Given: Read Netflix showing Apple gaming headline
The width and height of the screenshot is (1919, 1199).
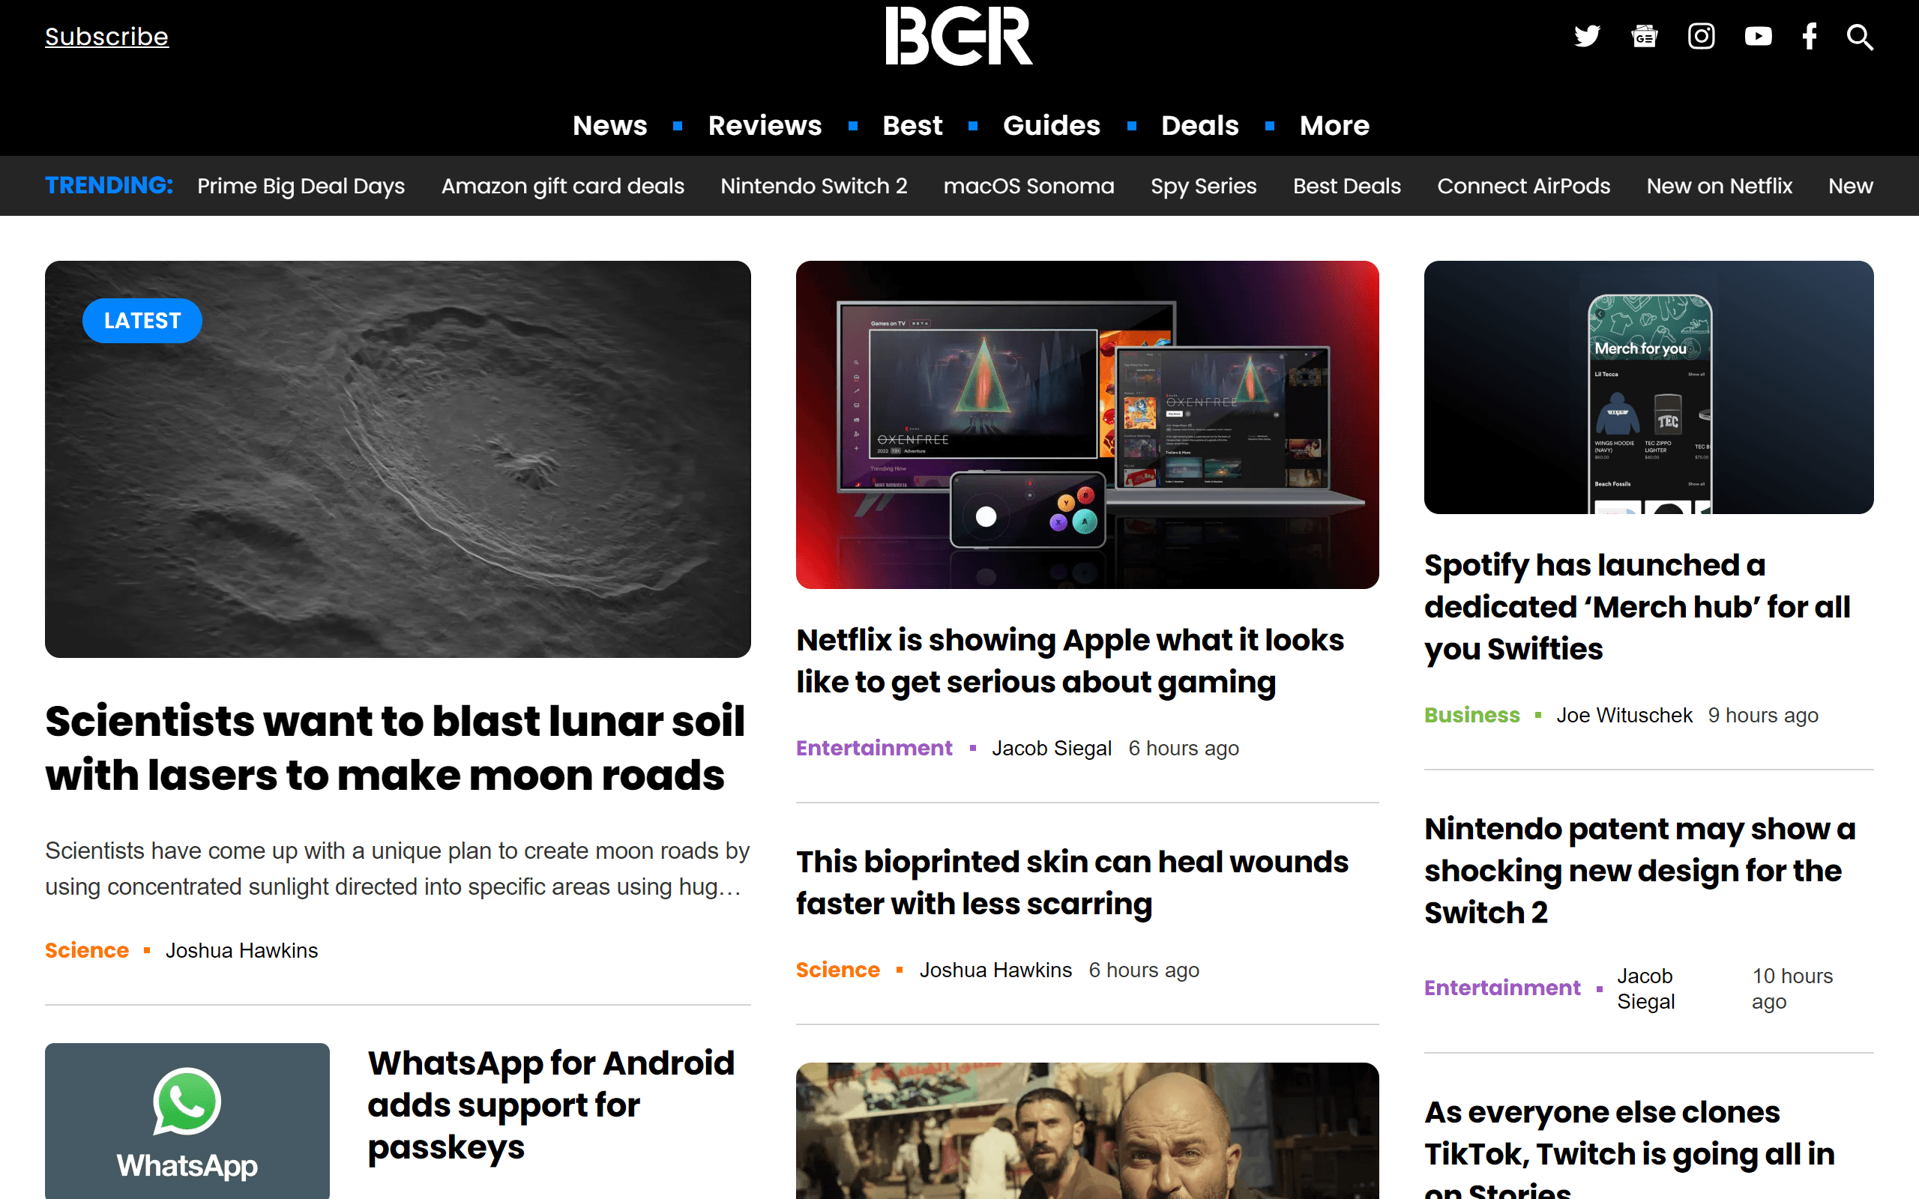Looking at the screenshot, I should point(1070,660).
